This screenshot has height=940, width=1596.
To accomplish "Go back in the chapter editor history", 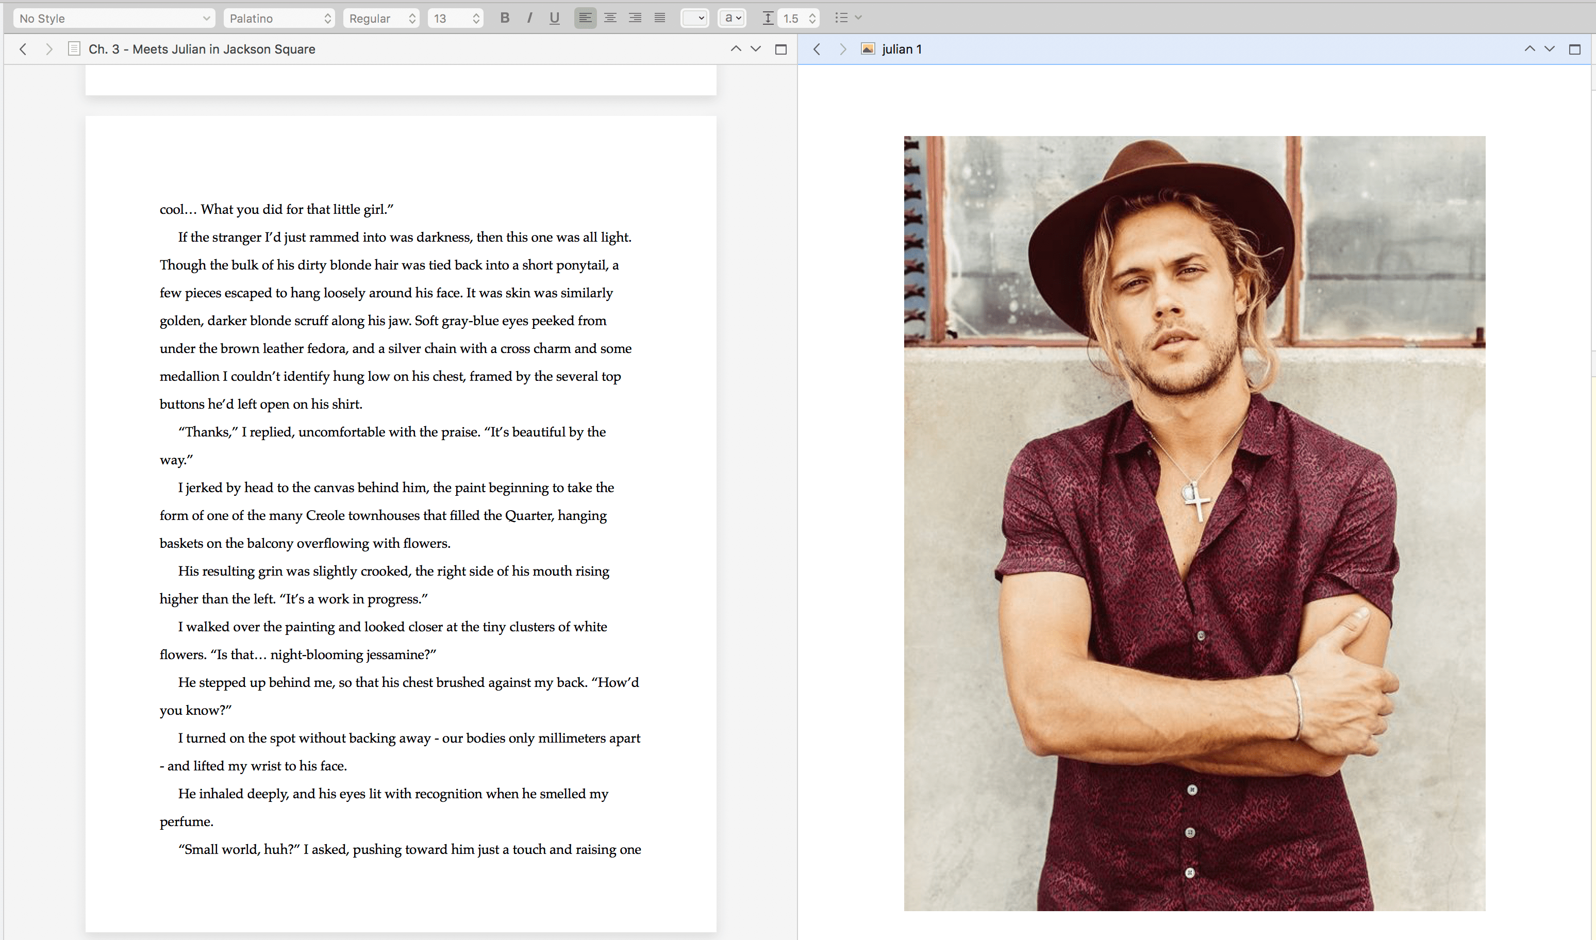I will pos(23,49).
